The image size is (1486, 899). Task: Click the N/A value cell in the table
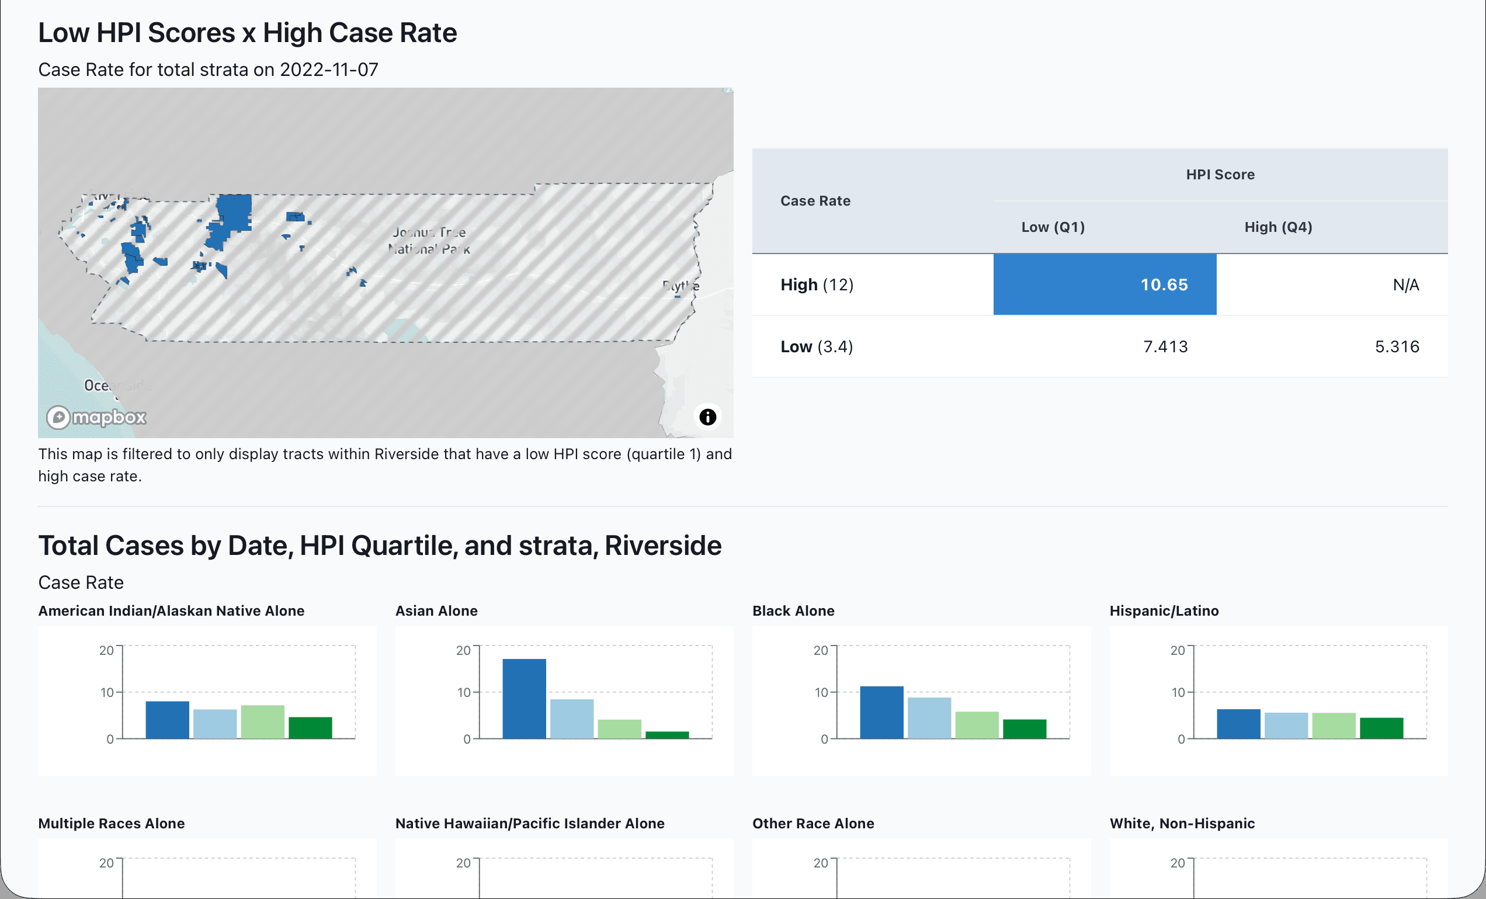pyautogui.click(x=1405, y=284)
